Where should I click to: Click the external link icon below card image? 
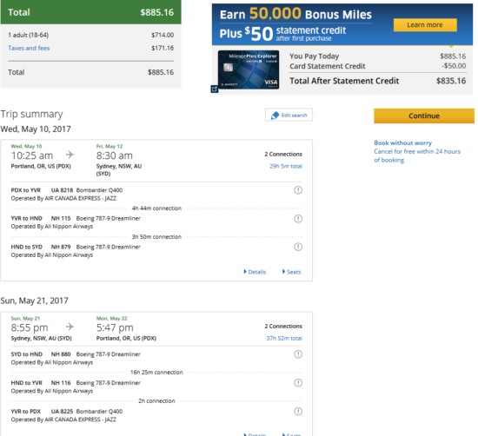click(x=215, y=89)
